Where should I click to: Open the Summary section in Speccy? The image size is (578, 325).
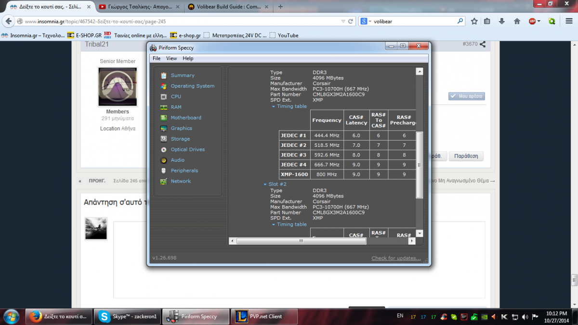pyautogui.click(x=183, y=76)
